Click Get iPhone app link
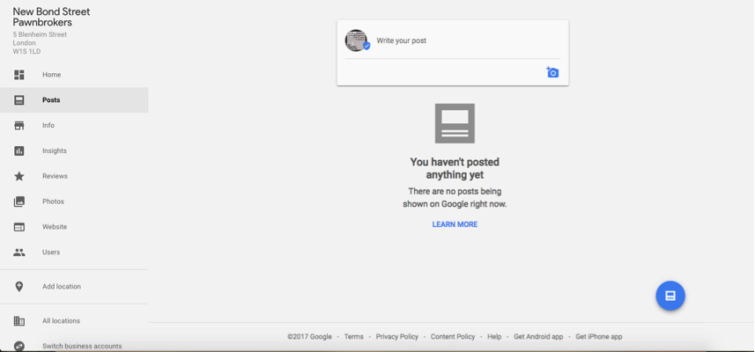Image resolution: width=755 pixels, height=352 pixels. click(599, 337)
